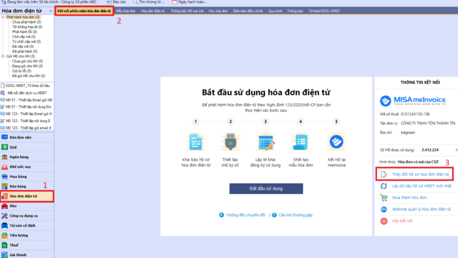Screen dimensions: 458x258
Task: Click Website quản lý hóa đơn điện tử link
Action: point(421,209)
